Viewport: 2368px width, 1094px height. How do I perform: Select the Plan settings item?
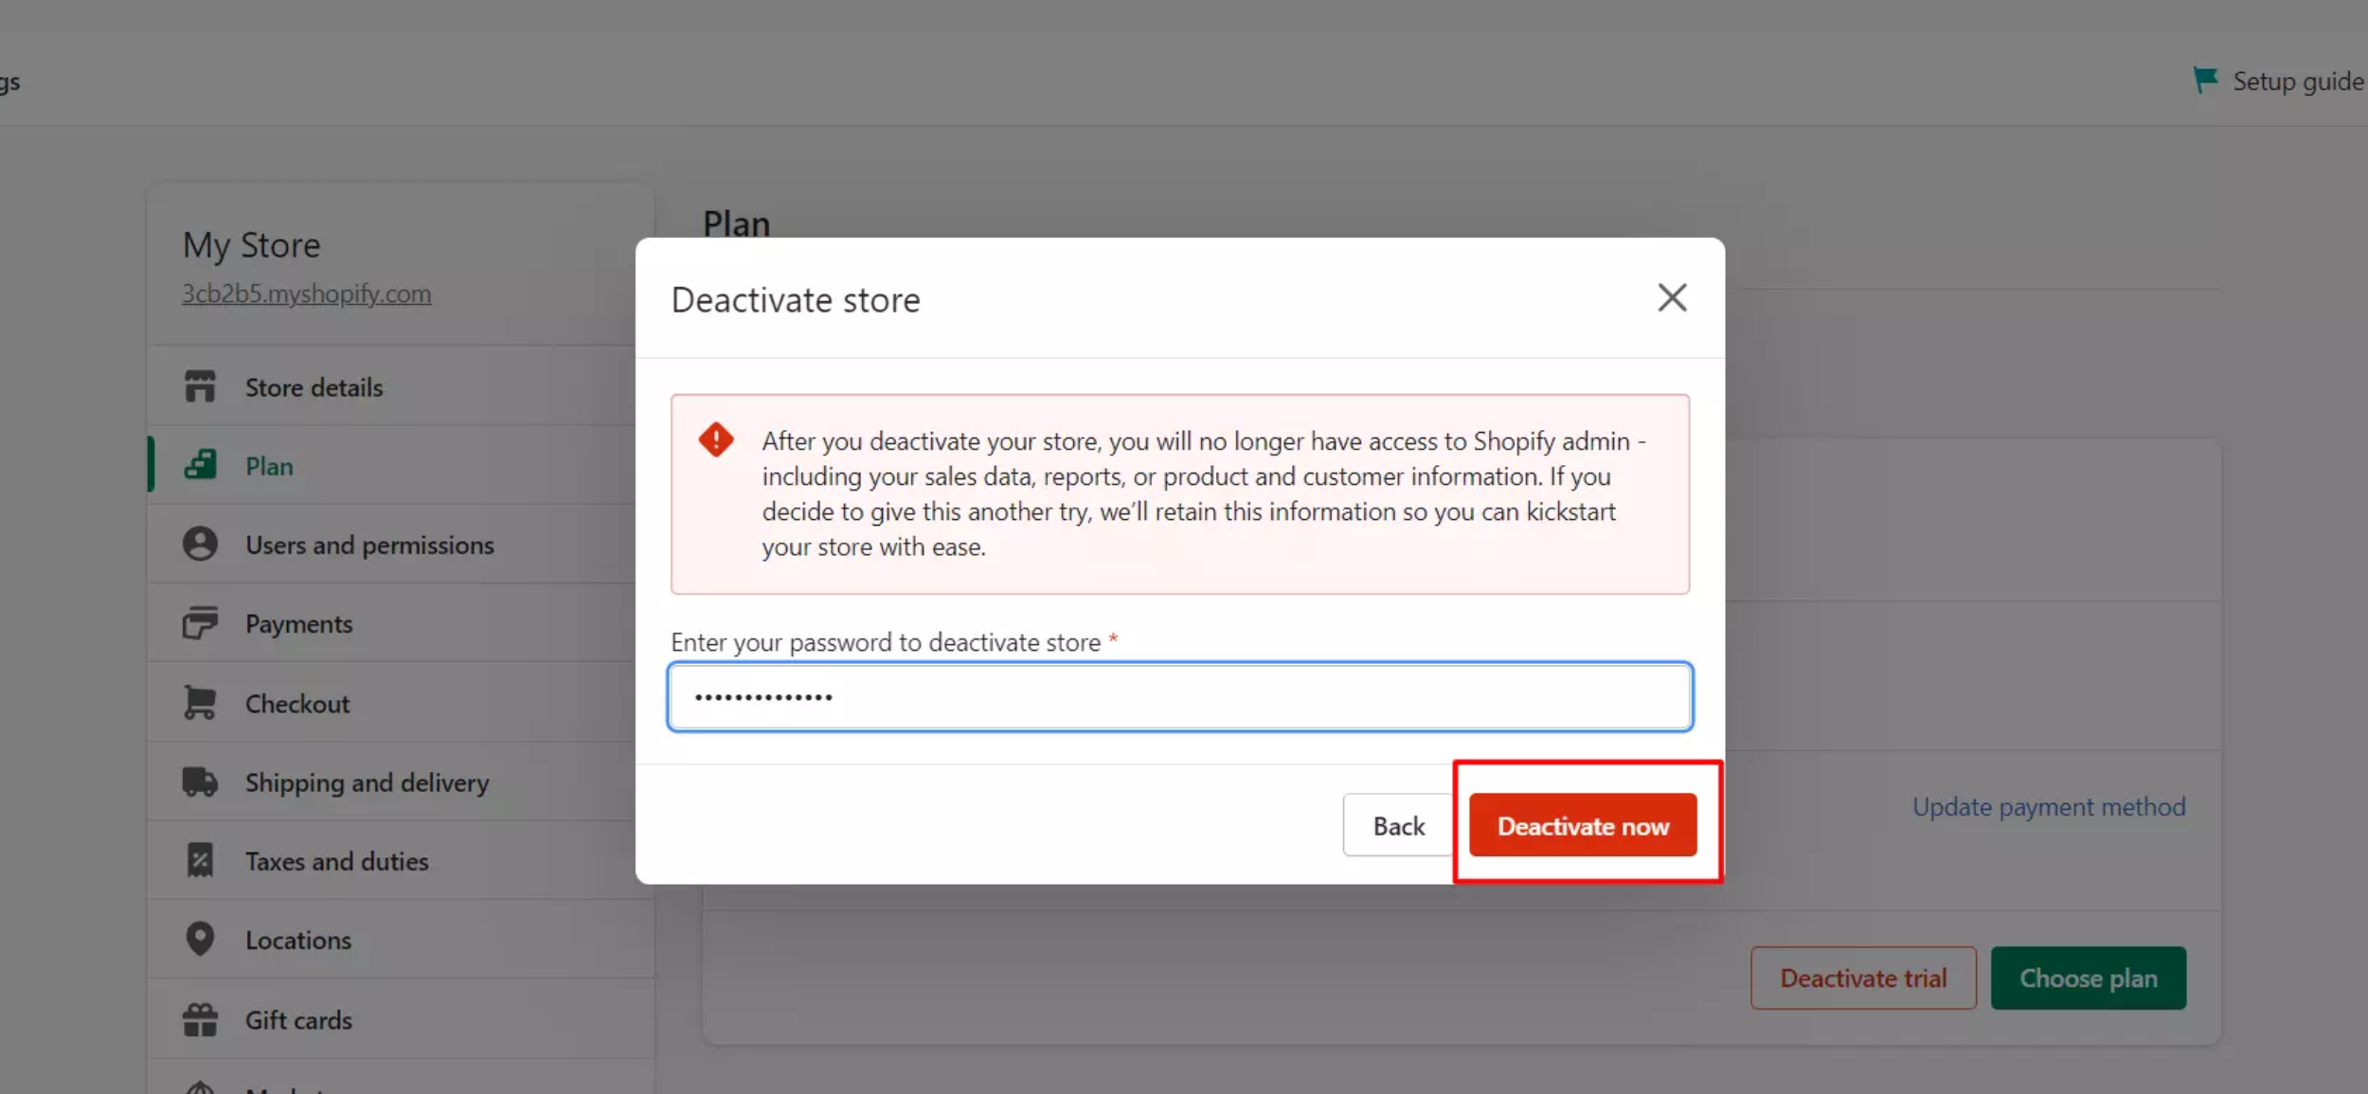[x=401, y=465]
